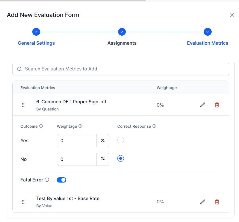Go to the General Settings step

(x=36, y=43)
